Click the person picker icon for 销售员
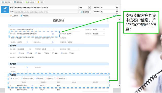This screenshot has width=162, height=93. pyautogui.click(x=28, y=42)
